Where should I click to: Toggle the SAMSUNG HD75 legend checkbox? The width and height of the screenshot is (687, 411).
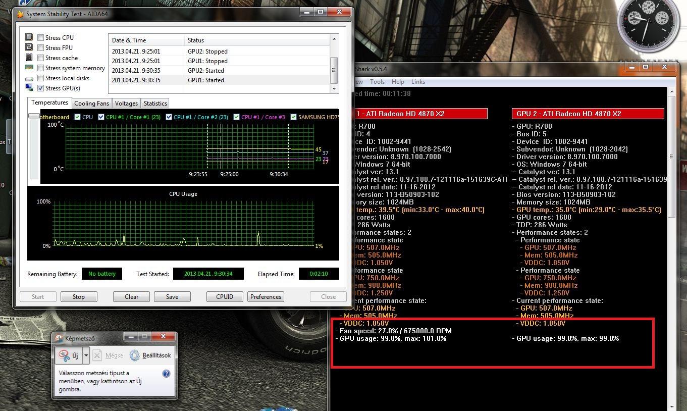tap(293, 117)
